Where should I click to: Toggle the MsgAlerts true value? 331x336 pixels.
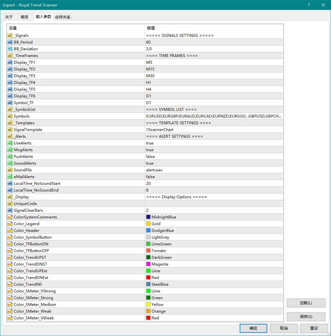click(x=150, y=150)
